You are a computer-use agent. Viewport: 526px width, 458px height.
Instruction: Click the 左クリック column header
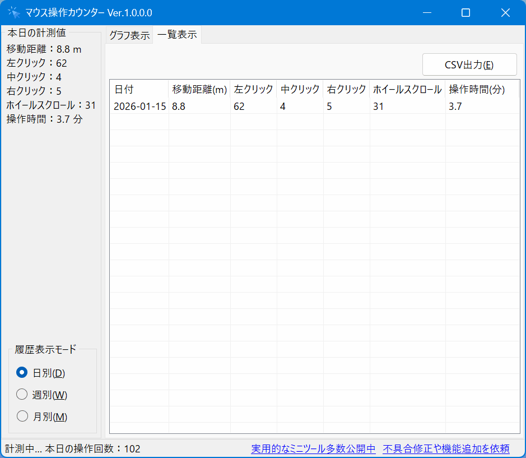[x=253, y=90]
